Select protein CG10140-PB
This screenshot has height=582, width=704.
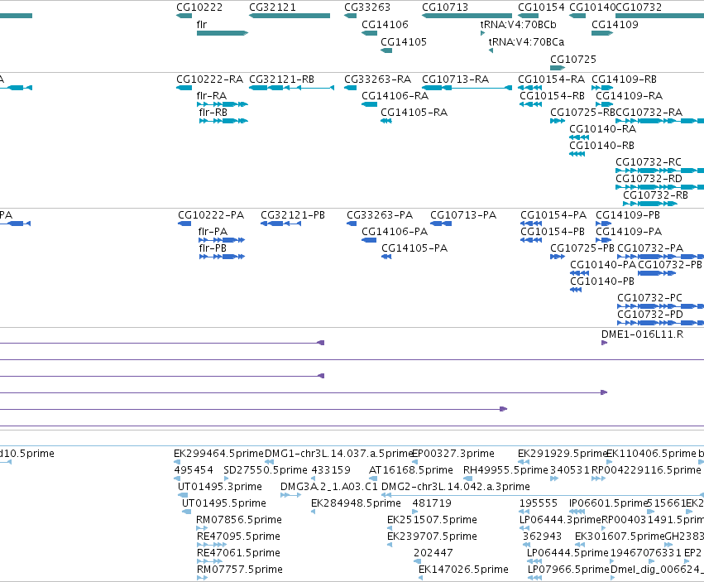point(602,281)
